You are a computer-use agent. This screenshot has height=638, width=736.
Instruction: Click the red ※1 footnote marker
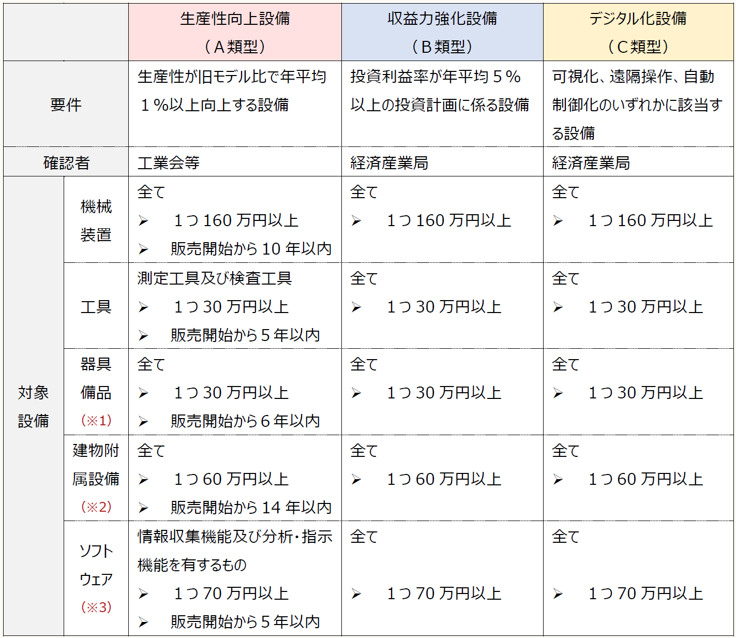(96, 420)
